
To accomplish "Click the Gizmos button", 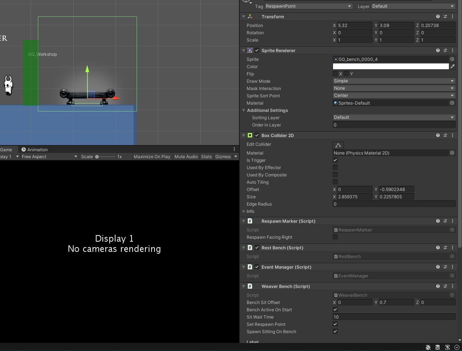I will [x=223, y=157].
